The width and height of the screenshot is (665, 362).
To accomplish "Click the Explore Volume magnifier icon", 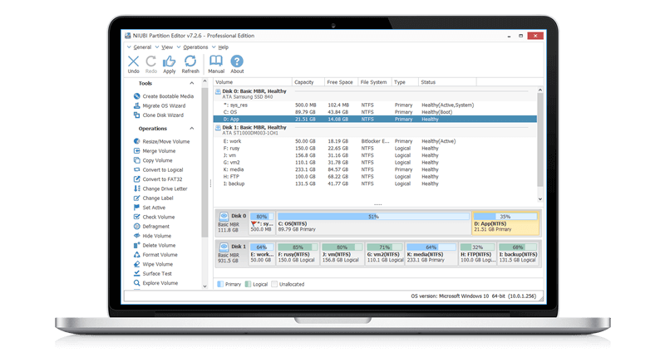I will click(x=136, y=283).
